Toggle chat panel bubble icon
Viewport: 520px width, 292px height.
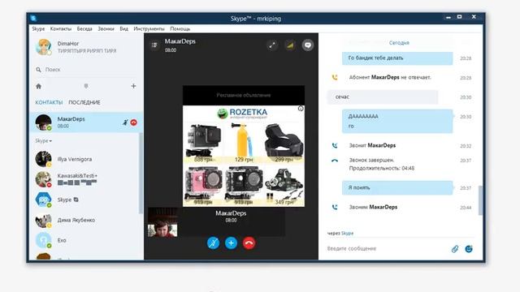point(308,45)
